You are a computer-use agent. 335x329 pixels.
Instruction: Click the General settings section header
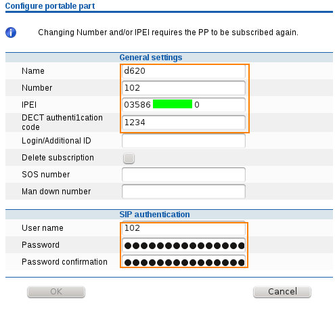151,58
